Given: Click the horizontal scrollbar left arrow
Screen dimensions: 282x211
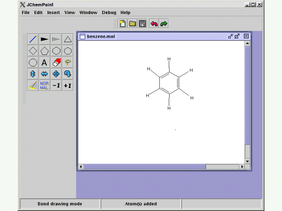Looking at the screenshot, I should click(81, 167).
